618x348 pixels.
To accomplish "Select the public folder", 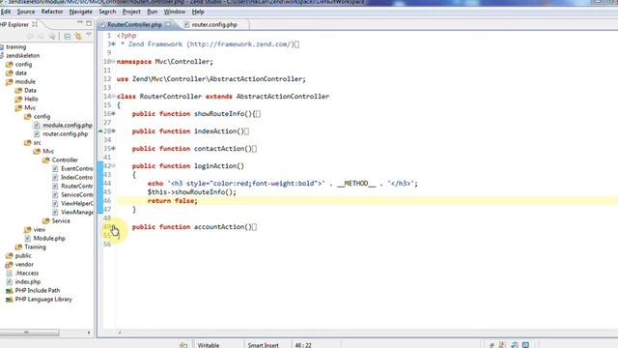I will (23, 255).
